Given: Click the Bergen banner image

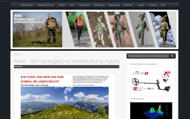Looking at the screenshot, I should 100,30.
